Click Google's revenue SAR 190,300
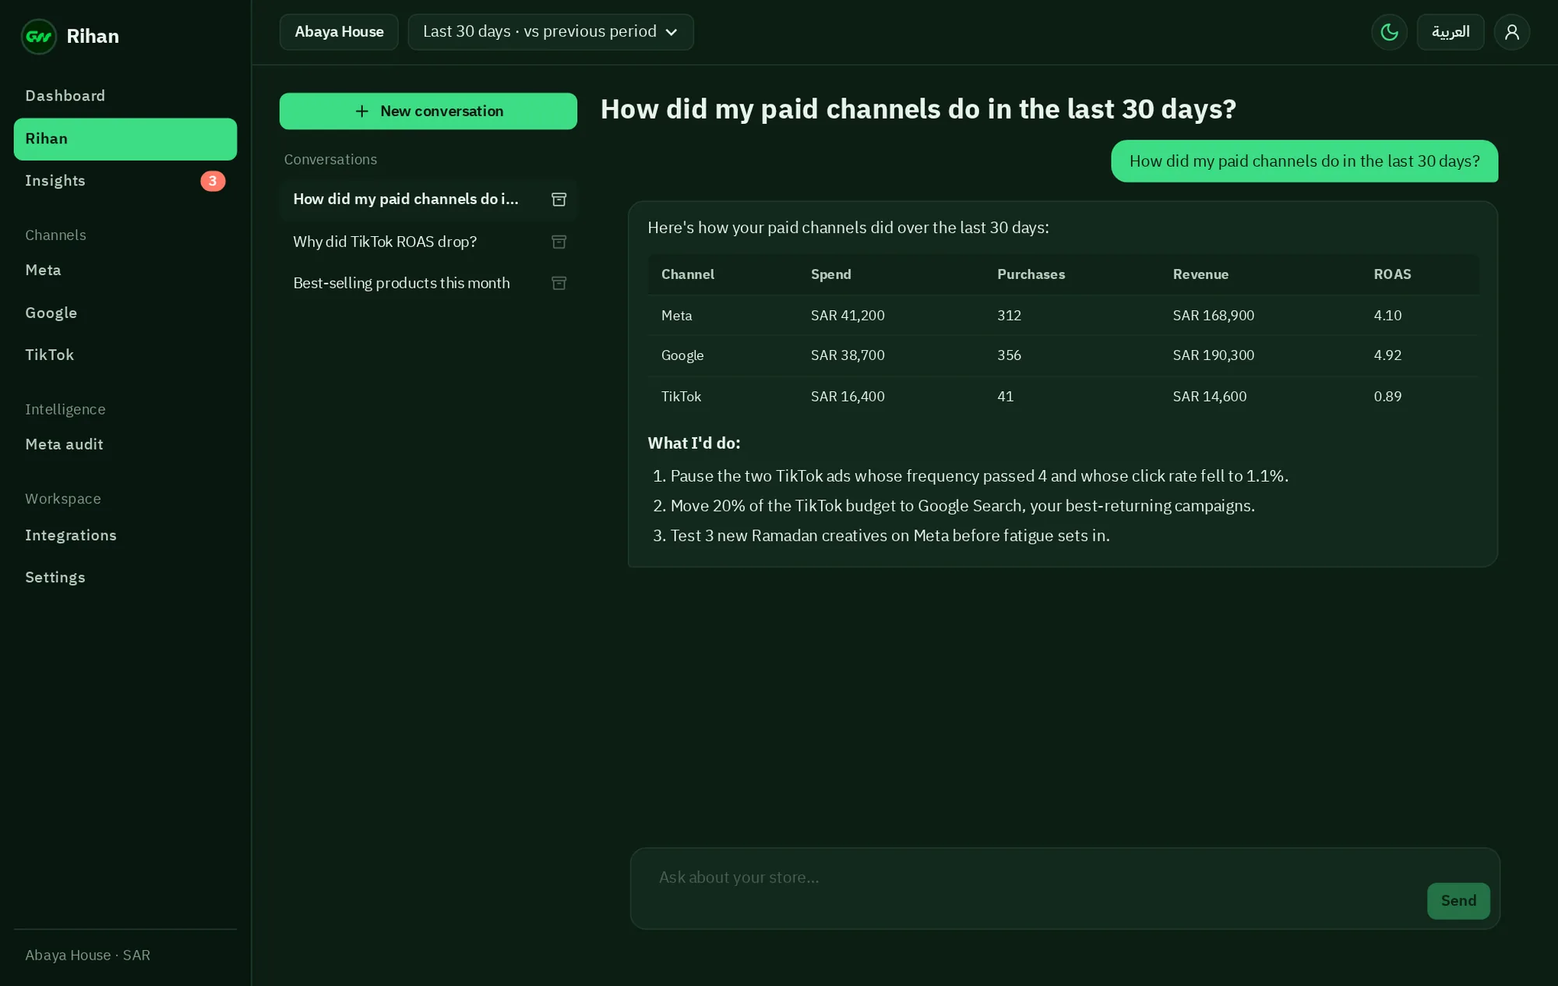The height and width of the screenshot is (986, 1558). 1213,355
